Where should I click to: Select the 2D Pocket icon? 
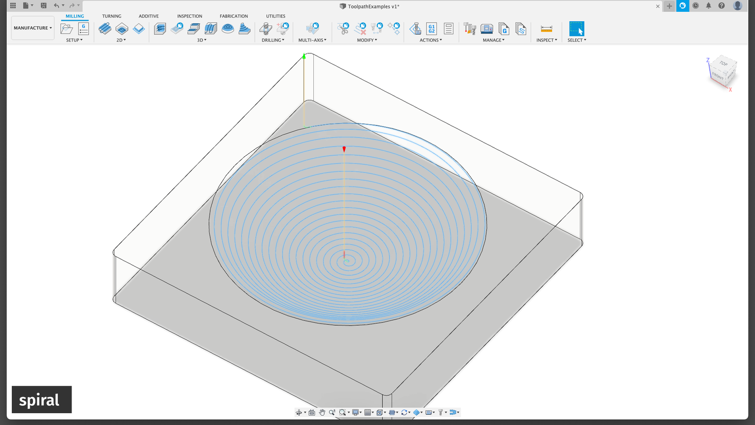point(122,29)
